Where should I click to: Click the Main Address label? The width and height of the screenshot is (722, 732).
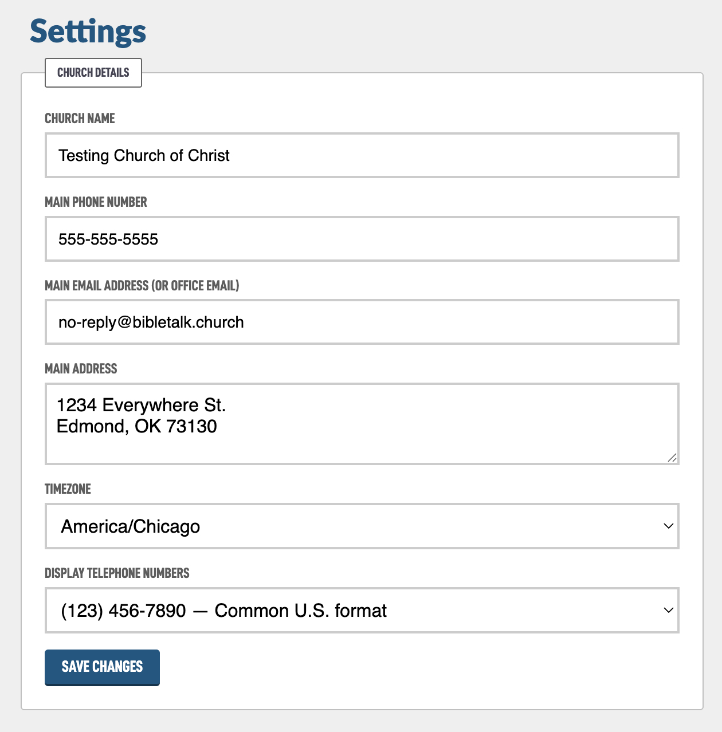[x=81, y=369]
